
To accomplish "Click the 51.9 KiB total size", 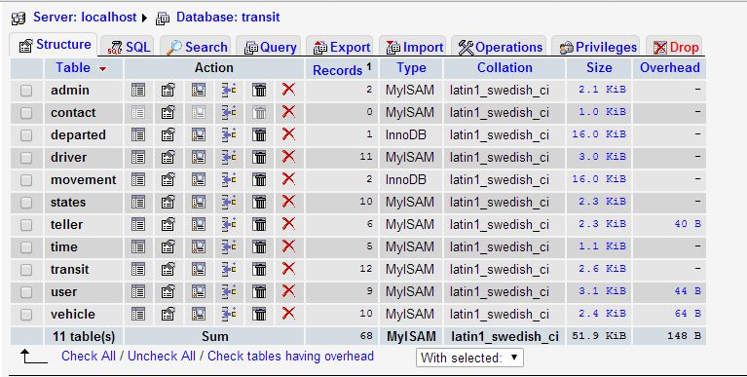I will (599, 336).
